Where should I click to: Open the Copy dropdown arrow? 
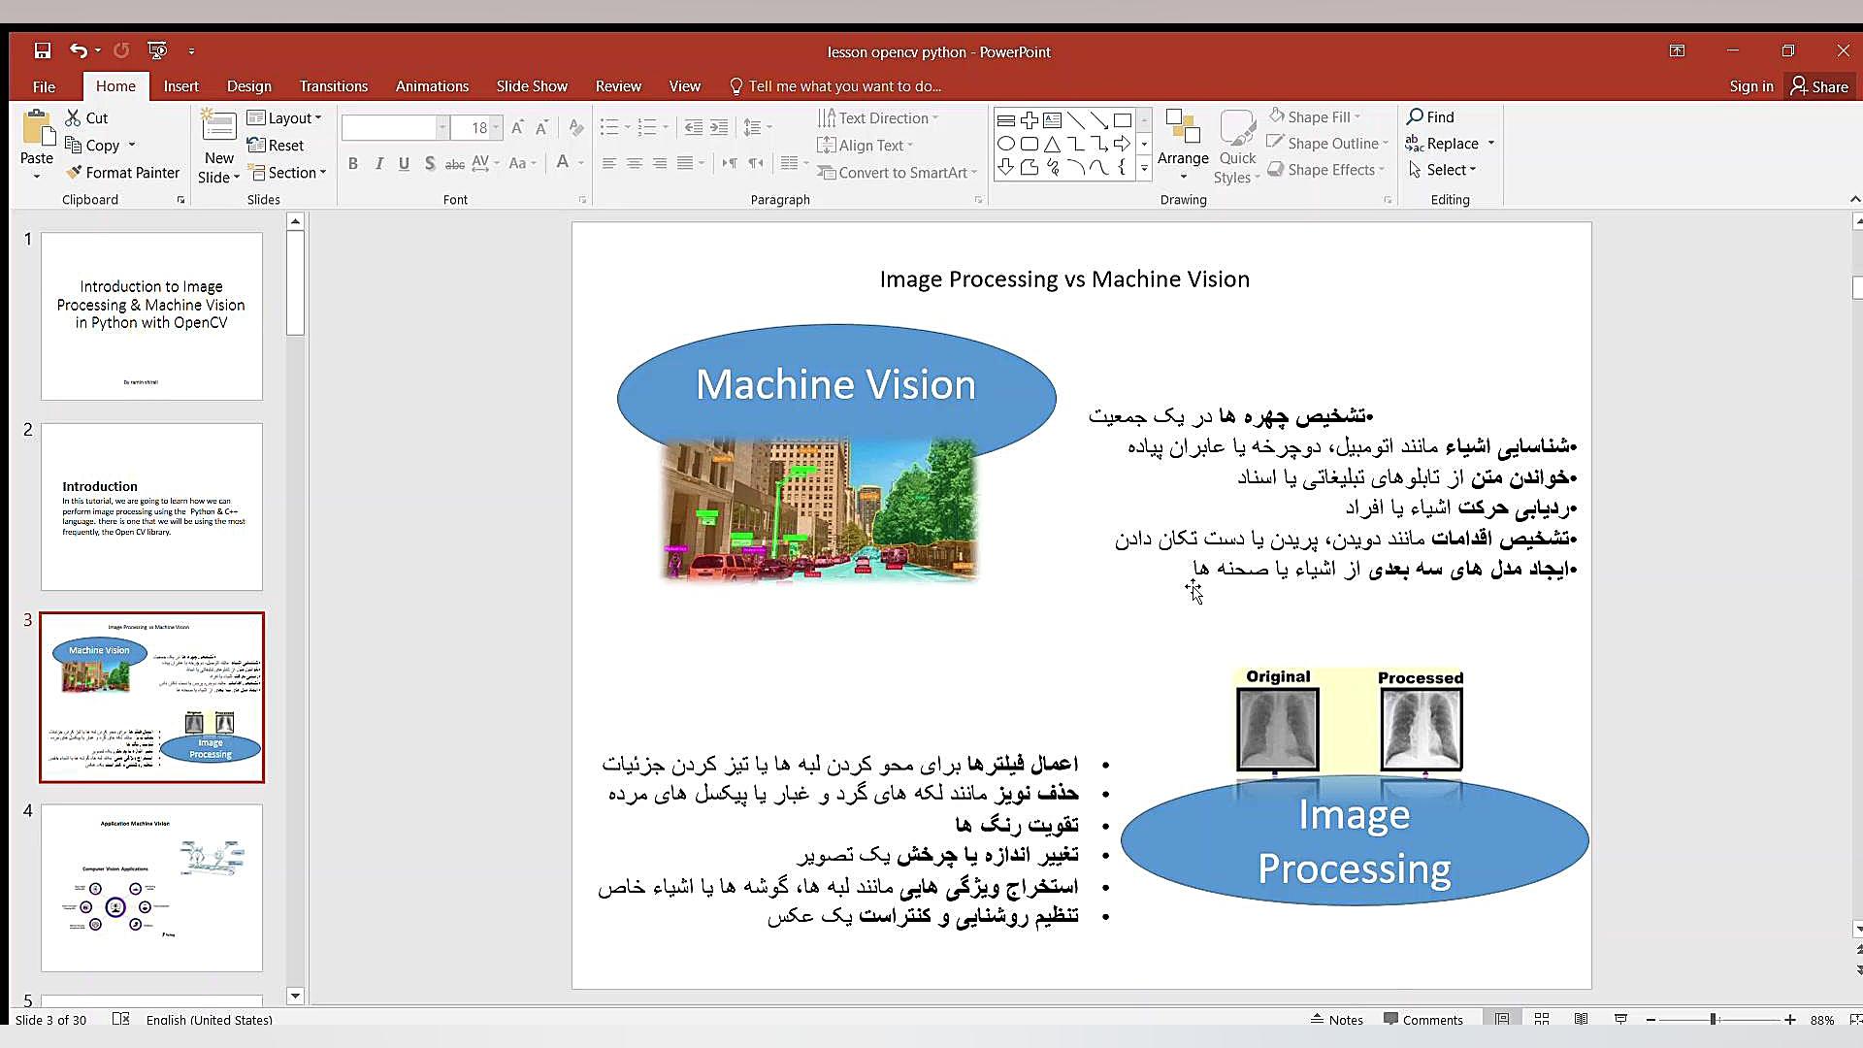click(x=132, y=145)
